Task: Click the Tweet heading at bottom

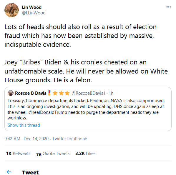Action: [30, 172]
